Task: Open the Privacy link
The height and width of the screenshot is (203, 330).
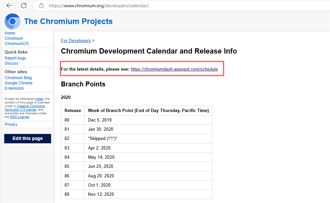Action: pyautogui.click(x=11, y=124)
